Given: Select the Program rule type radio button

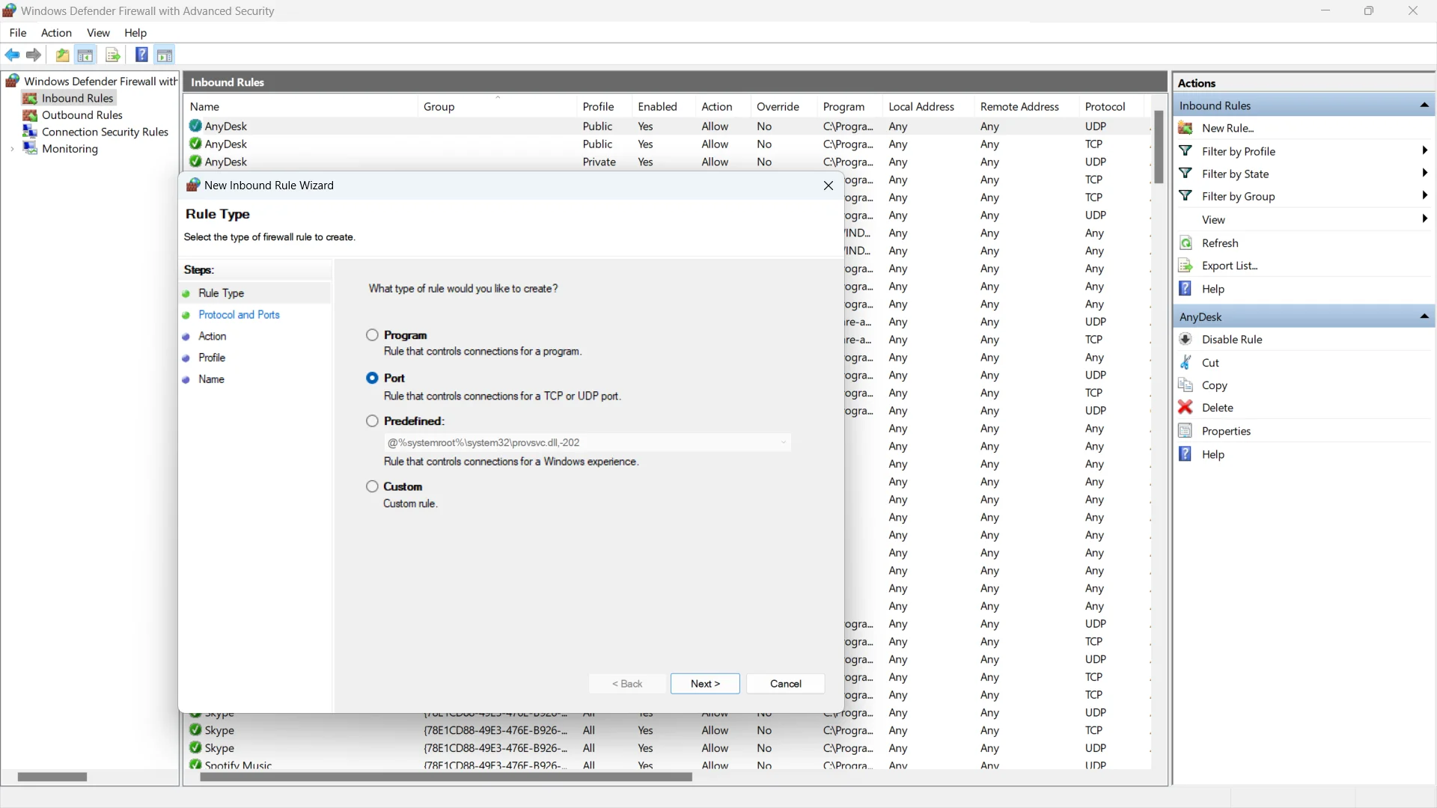Looking at the screenshot, I should [372, 335].
